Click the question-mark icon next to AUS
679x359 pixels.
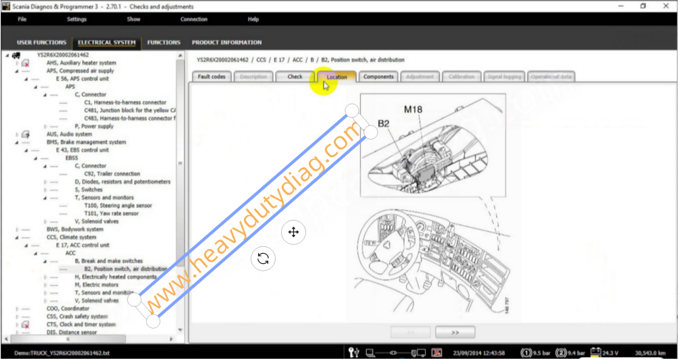25,134
